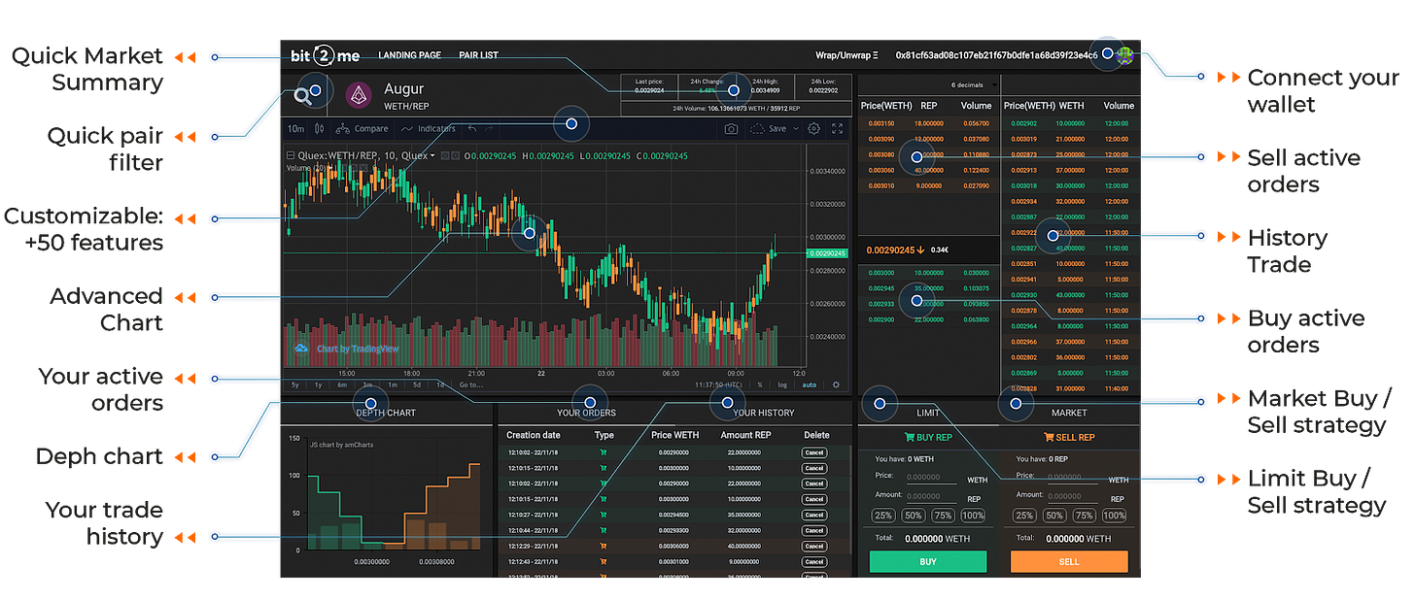Toggle log scale on the chart
The height and width of the screenshot is (600, 1415).
click(783, 384)
